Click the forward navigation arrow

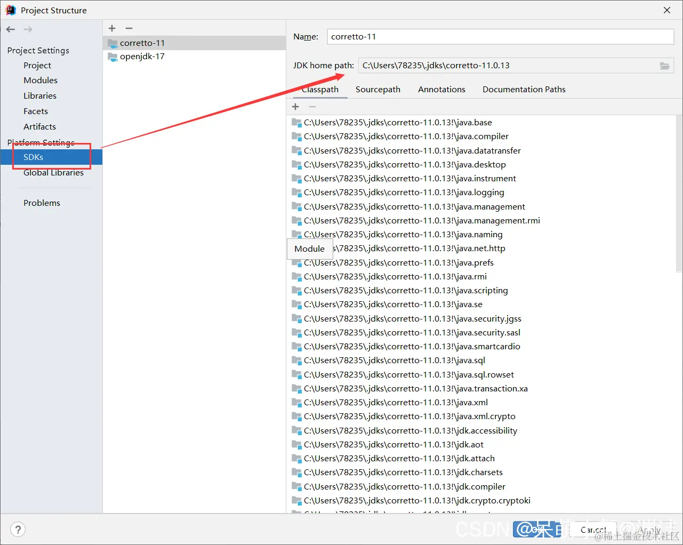[28, 29]
